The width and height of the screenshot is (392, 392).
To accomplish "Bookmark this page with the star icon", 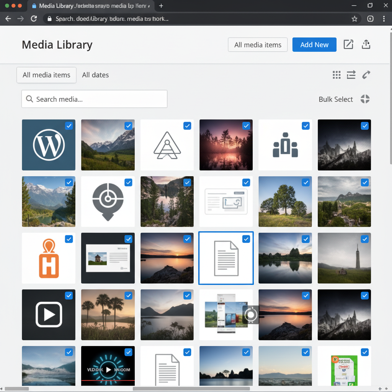I will click(x=354, y=19).
